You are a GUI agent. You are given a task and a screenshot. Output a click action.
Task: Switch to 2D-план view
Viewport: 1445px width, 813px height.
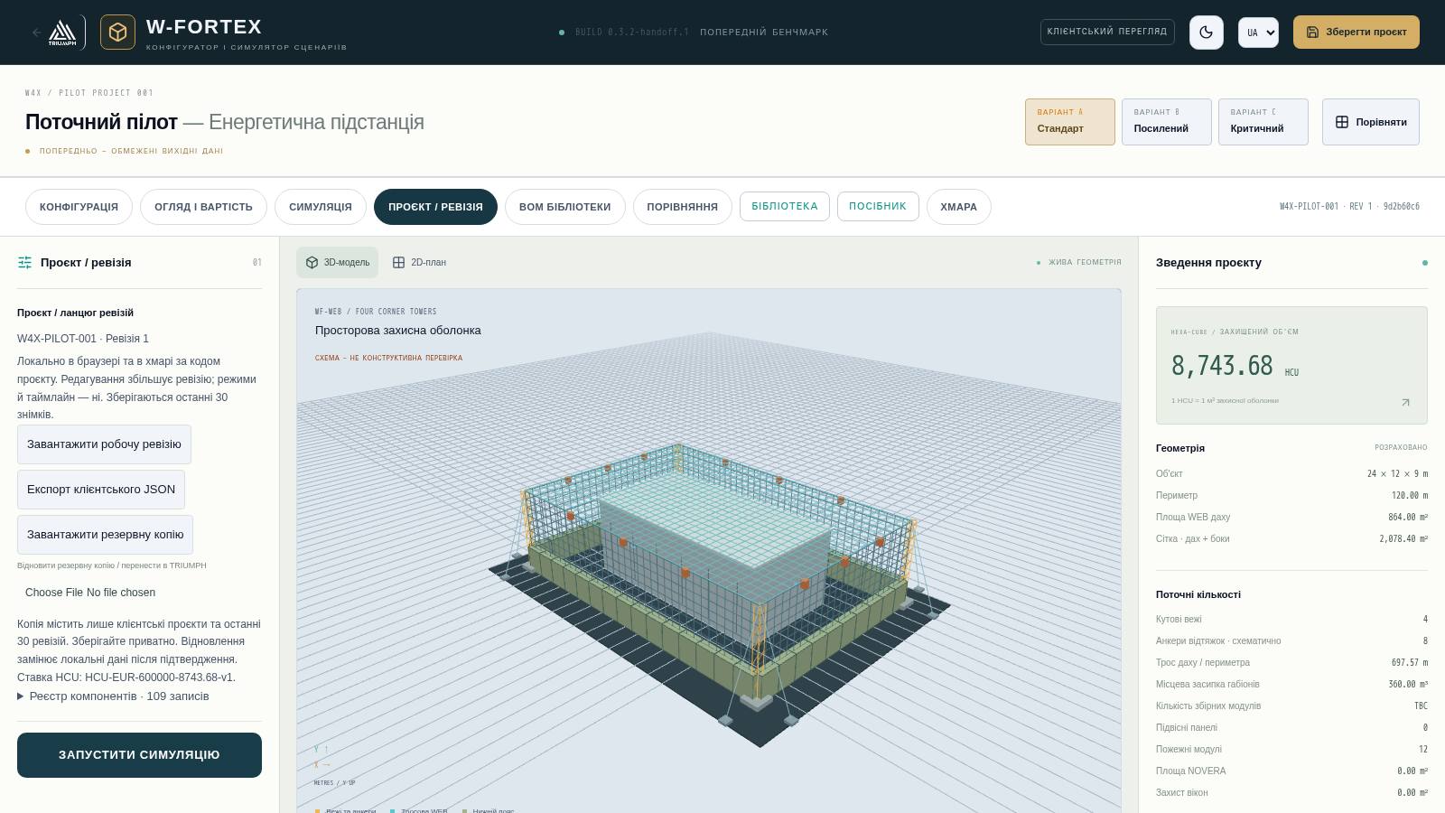pyautogui.click(x=419, y=262)
